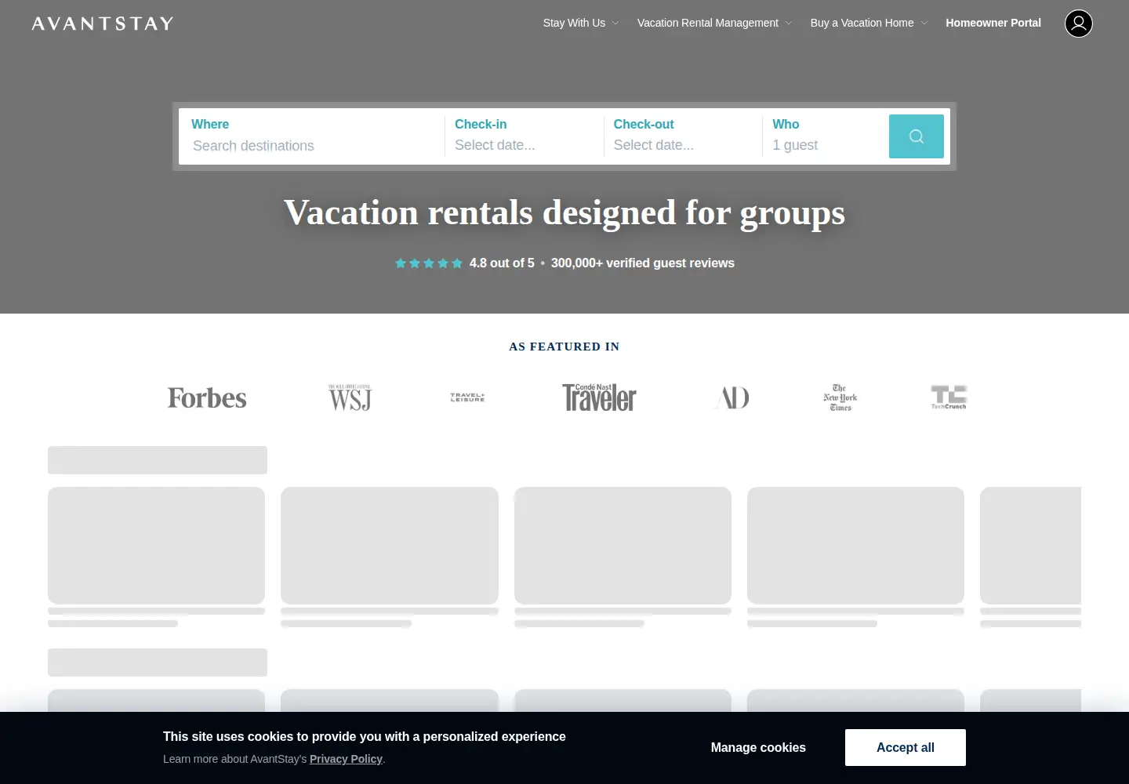
Task: Click the Travel + Leisure logo
Action: [x=467, y=397]
